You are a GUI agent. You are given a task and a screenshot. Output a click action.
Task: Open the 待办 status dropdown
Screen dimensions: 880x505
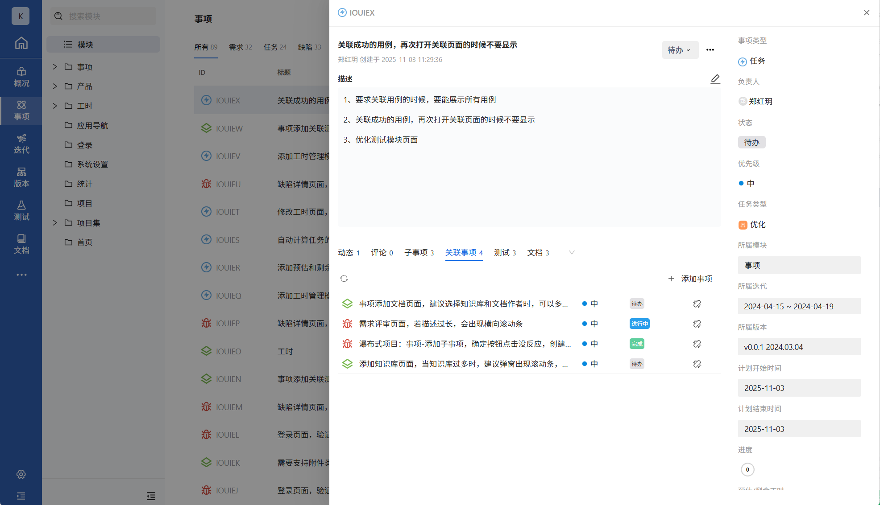point(679,50)
